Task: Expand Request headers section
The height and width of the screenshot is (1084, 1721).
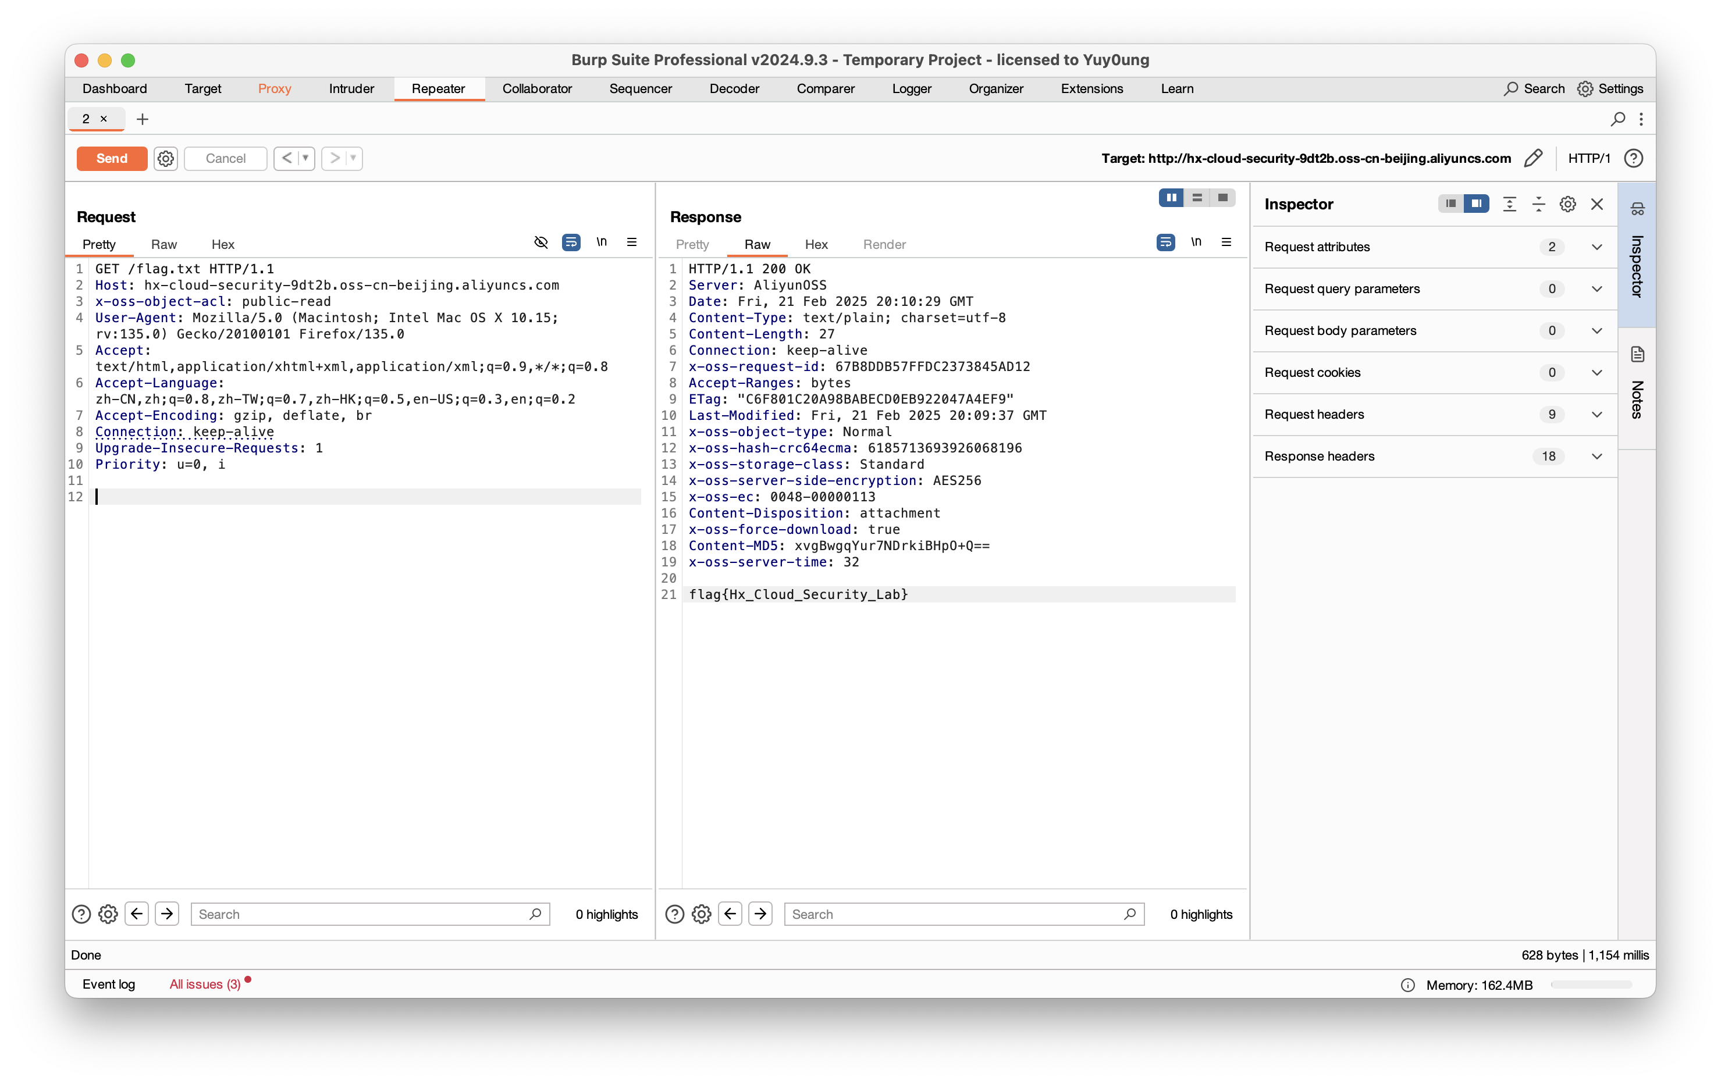Action: click(1596, 415)
